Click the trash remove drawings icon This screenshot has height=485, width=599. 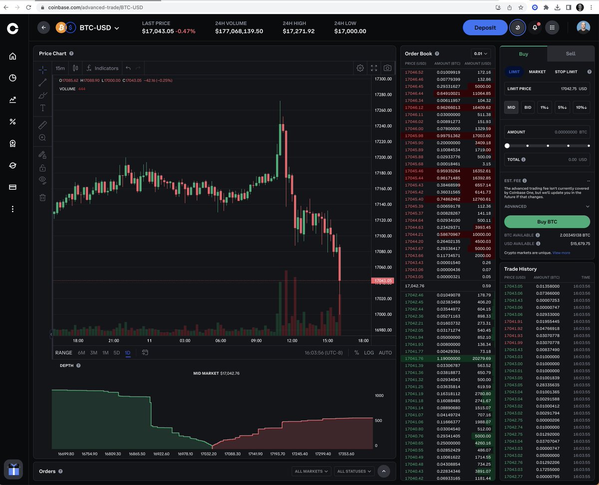click(x=43, y=197)
